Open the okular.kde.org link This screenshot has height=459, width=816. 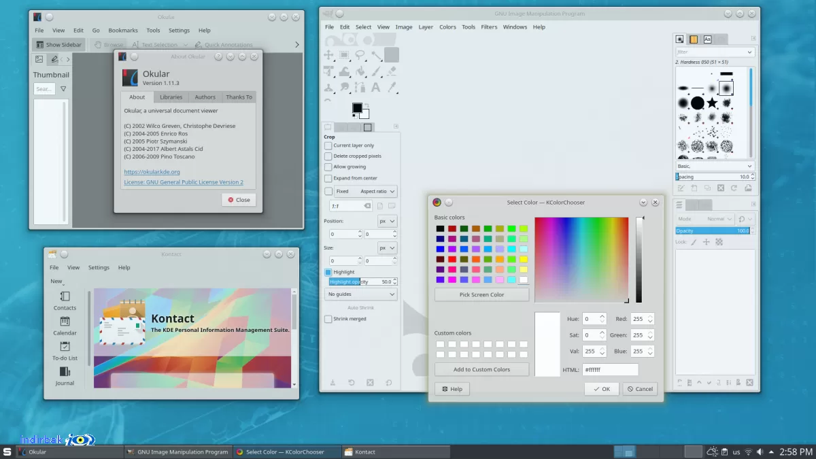[x=152, y=172]
